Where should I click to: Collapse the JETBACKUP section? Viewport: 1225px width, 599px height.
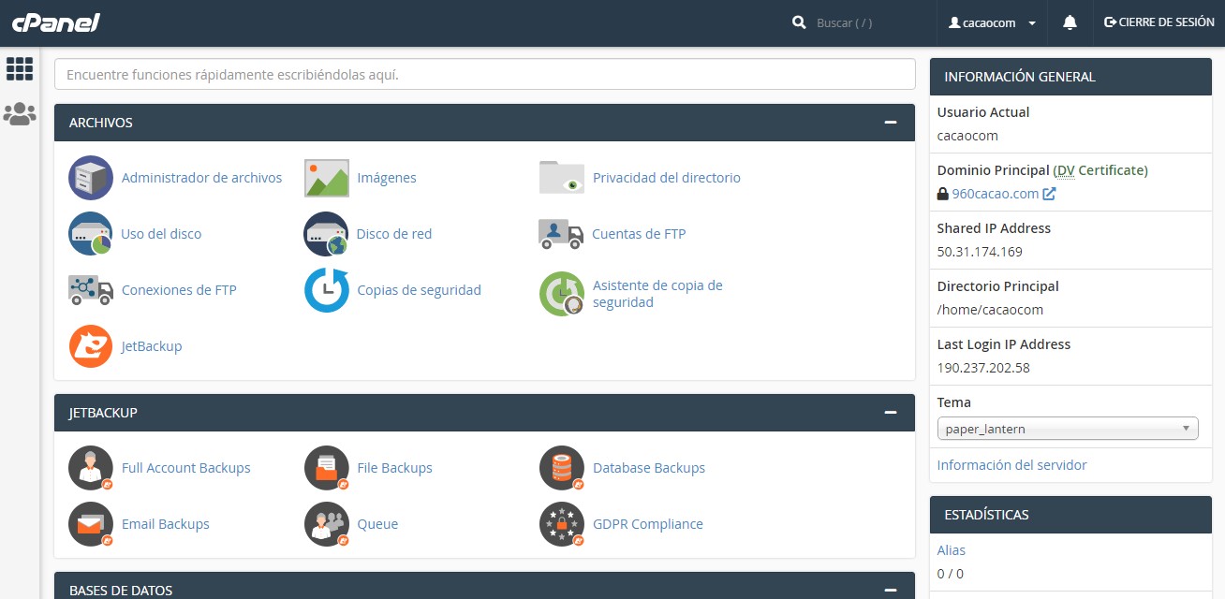point(891,413)
